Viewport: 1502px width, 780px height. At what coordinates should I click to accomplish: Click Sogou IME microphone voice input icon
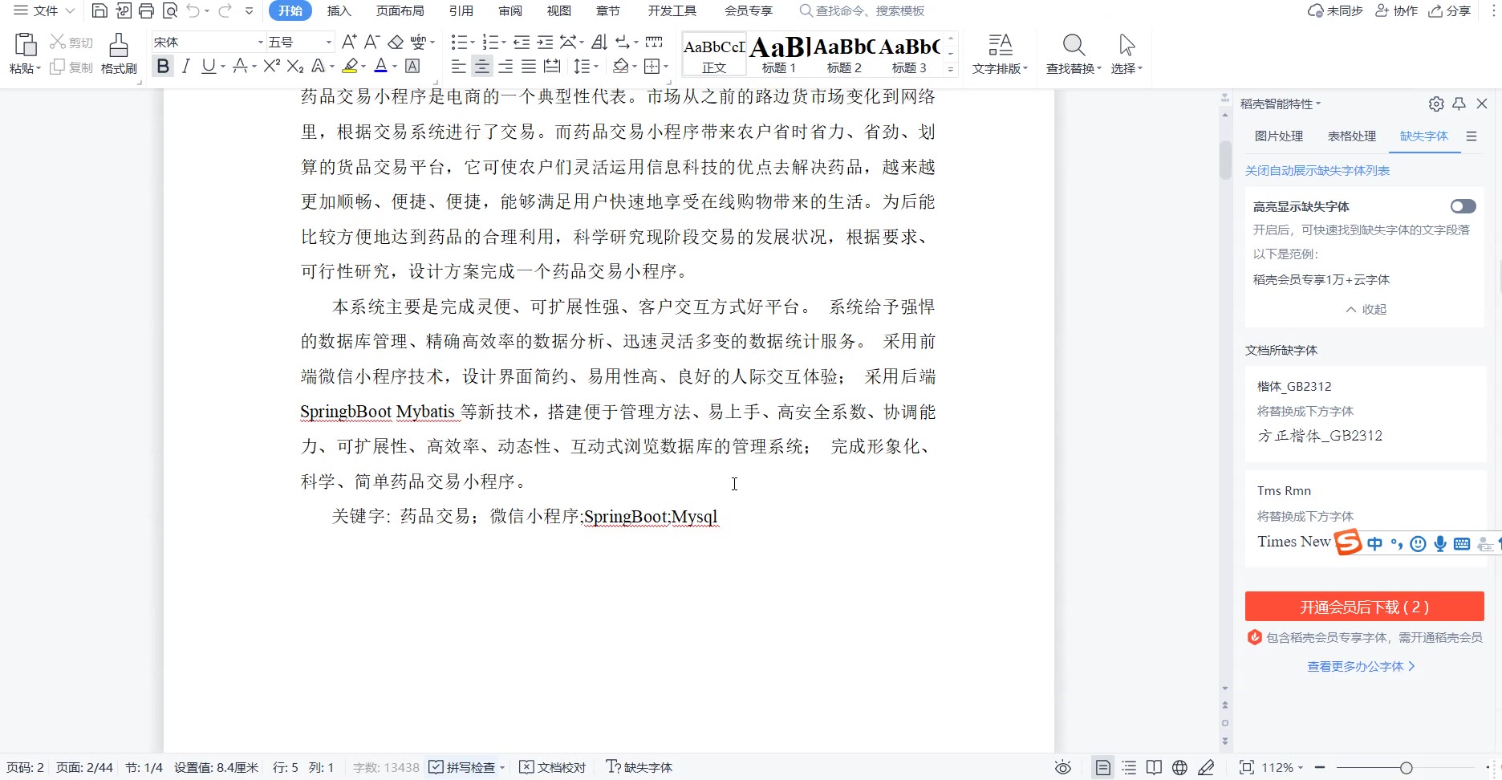pyautogui.click(x=1440, y=543)
